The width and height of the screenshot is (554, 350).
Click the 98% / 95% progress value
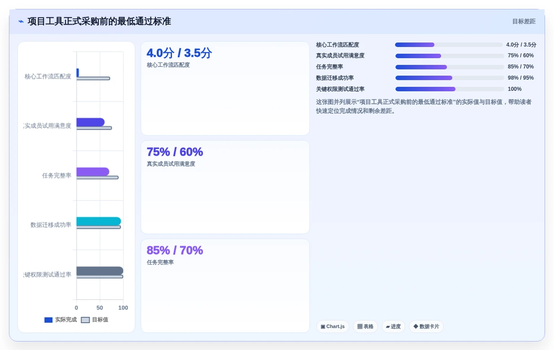coord(521,78)
